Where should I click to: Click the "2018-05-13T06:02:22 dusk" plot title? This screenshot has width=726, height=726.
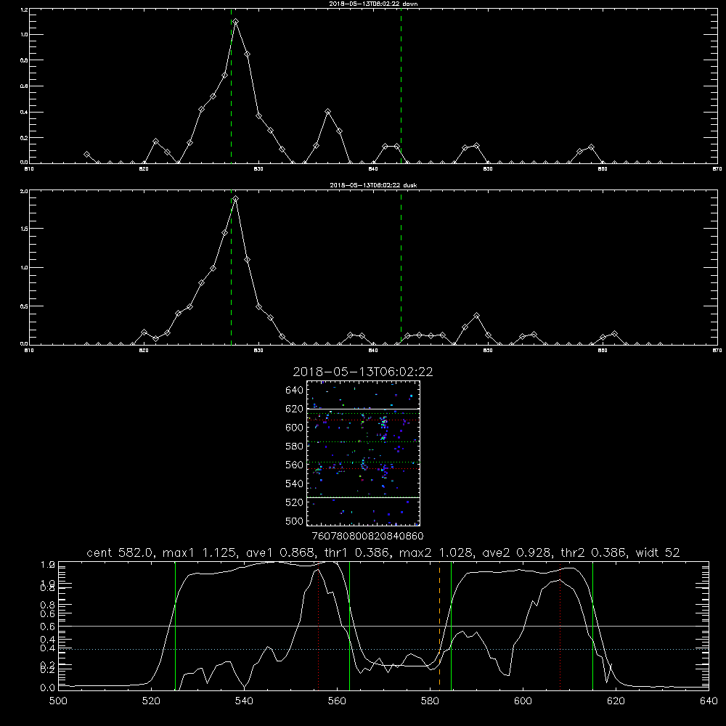click(373, 185)
